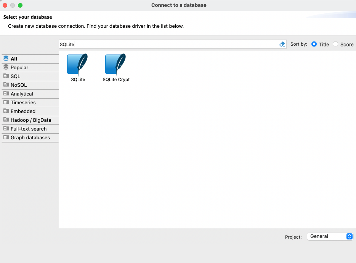
Task: Close the Connect to a database window
Action: click(x=5, y=5)
